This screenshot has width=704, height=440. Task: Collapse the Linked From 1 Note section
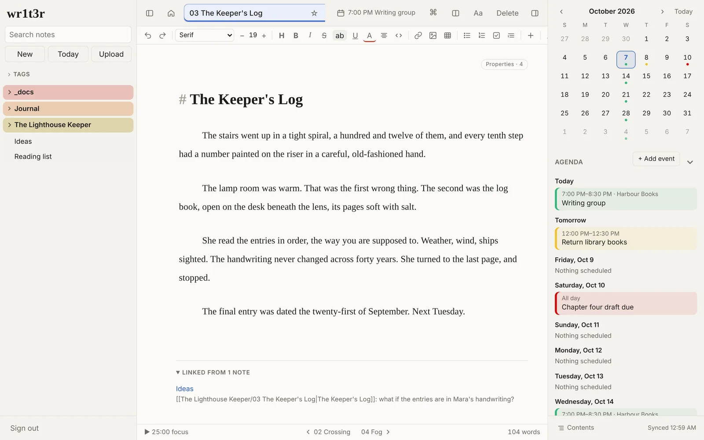click(x=213, y=372)
